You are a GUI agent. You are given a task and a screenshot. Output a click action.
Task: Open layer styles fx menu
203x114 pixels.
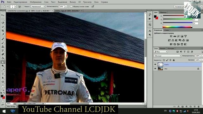coord(178,107)
